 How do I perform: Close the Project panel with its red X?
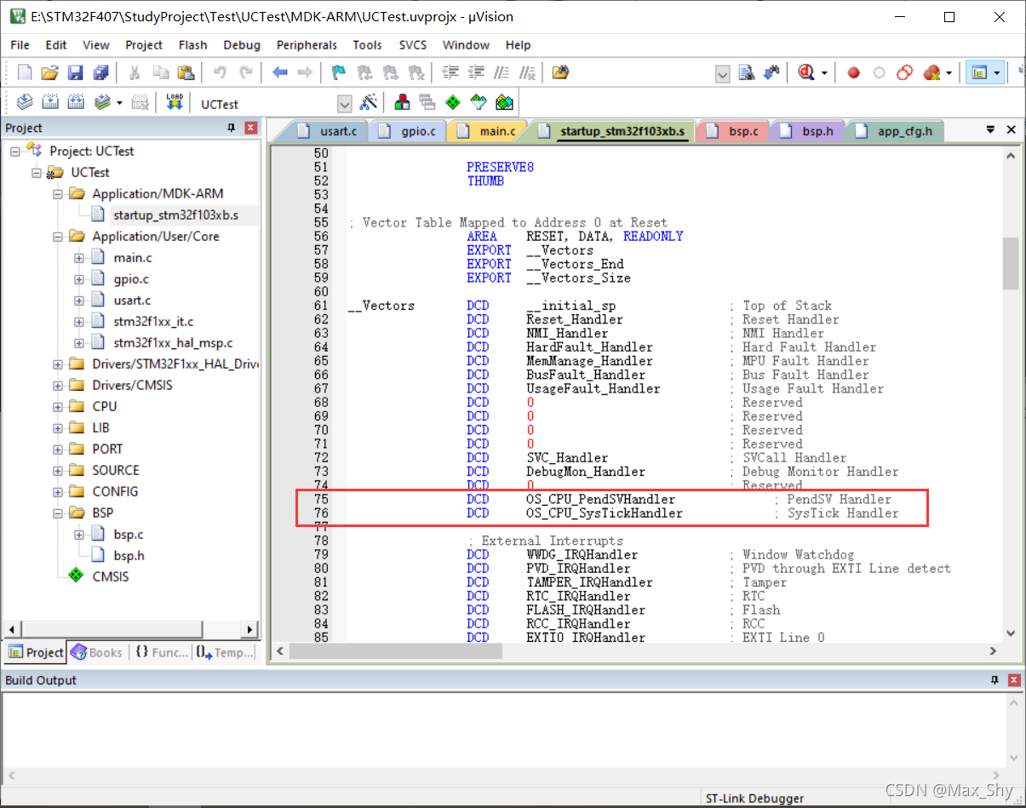(250, 128)
